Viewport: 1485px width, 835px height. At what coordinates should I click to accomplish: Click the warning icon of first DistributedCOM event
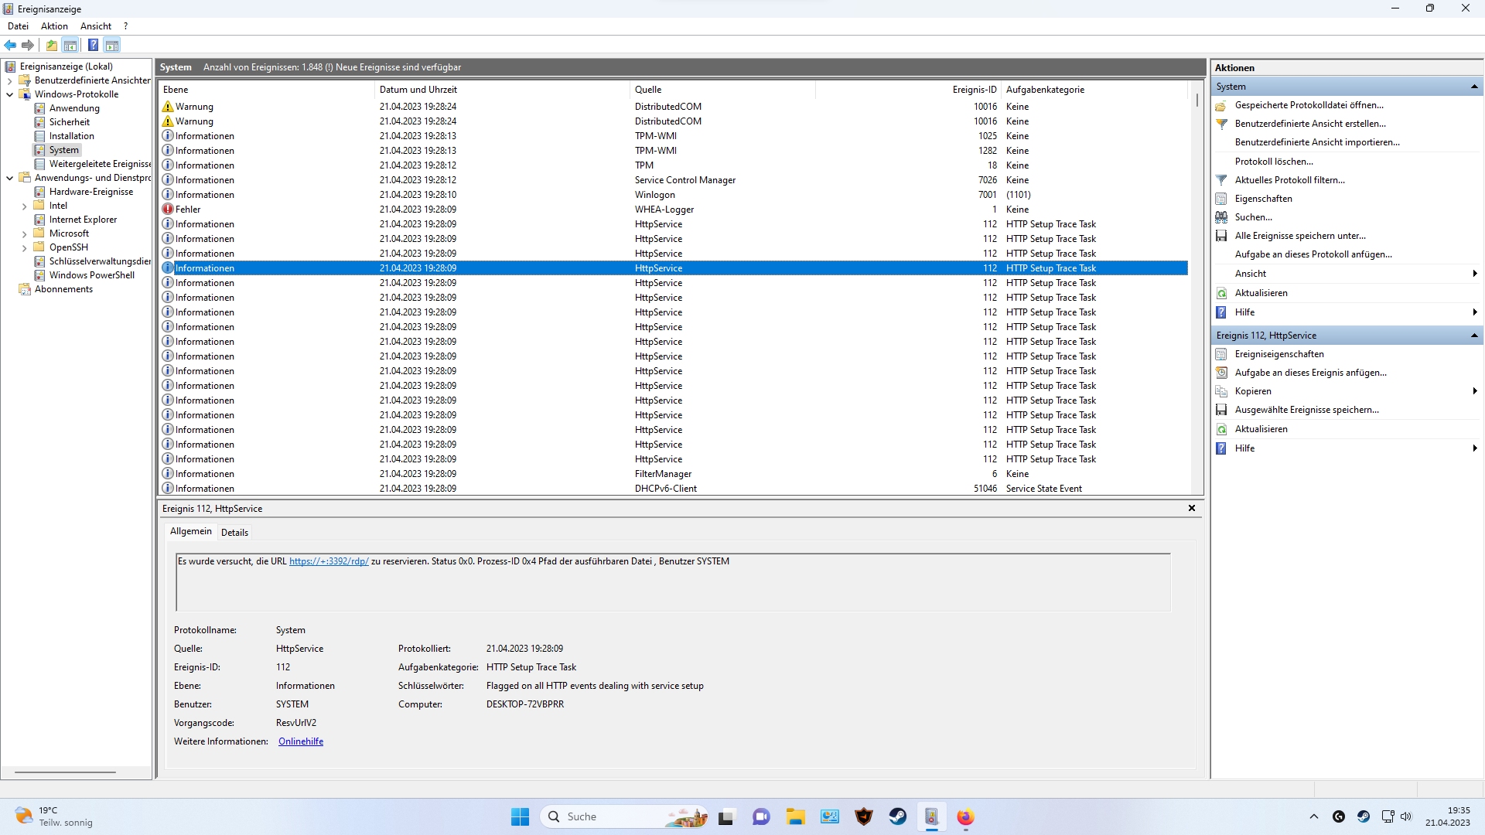168,107
